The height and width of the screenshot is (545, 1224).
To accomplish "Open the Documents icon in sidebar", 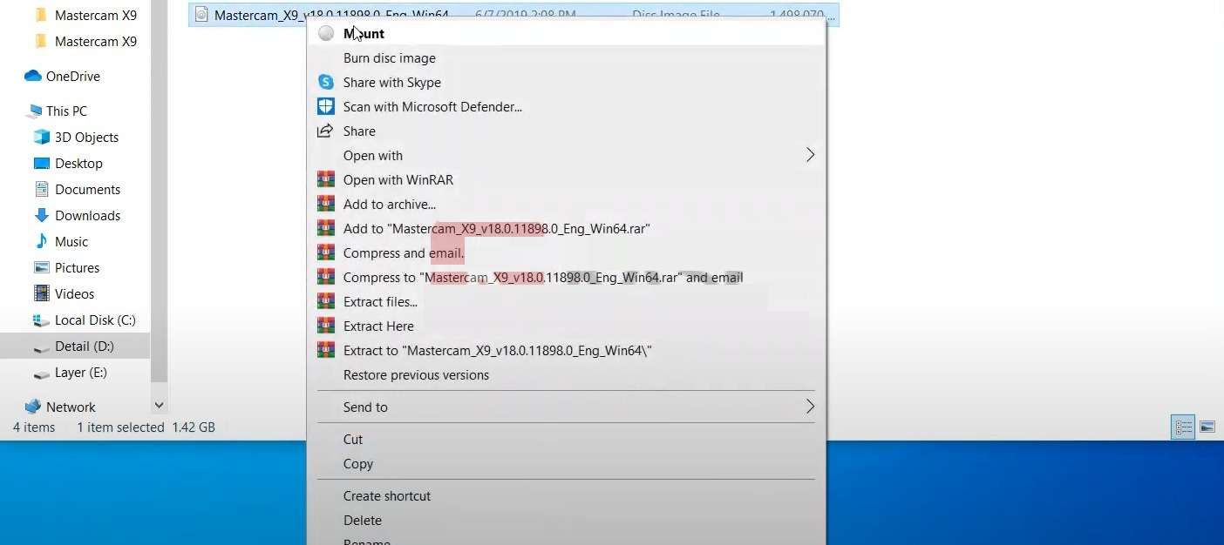I will pos(42,190).
